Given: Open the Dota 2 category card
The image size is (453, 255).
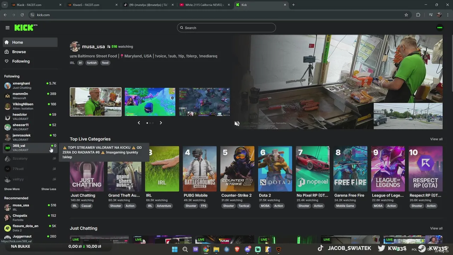Looking at the screenshot, I should point(275,169).
